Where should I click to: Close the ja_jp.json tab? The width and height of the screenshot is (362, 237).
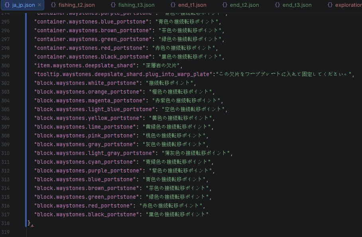[x=39, y=5]
